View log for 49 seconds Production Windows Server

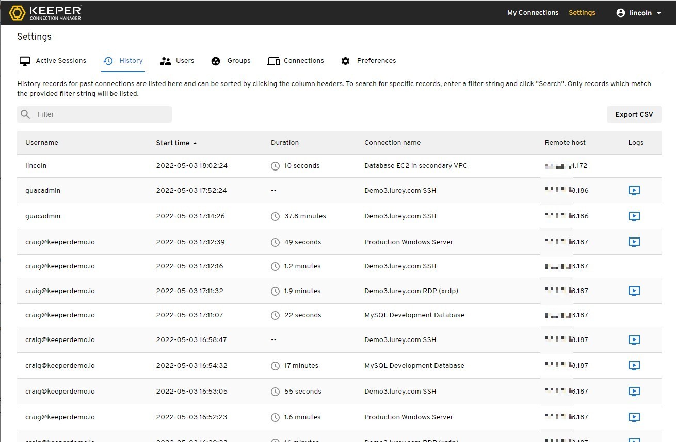coord(634,242)
